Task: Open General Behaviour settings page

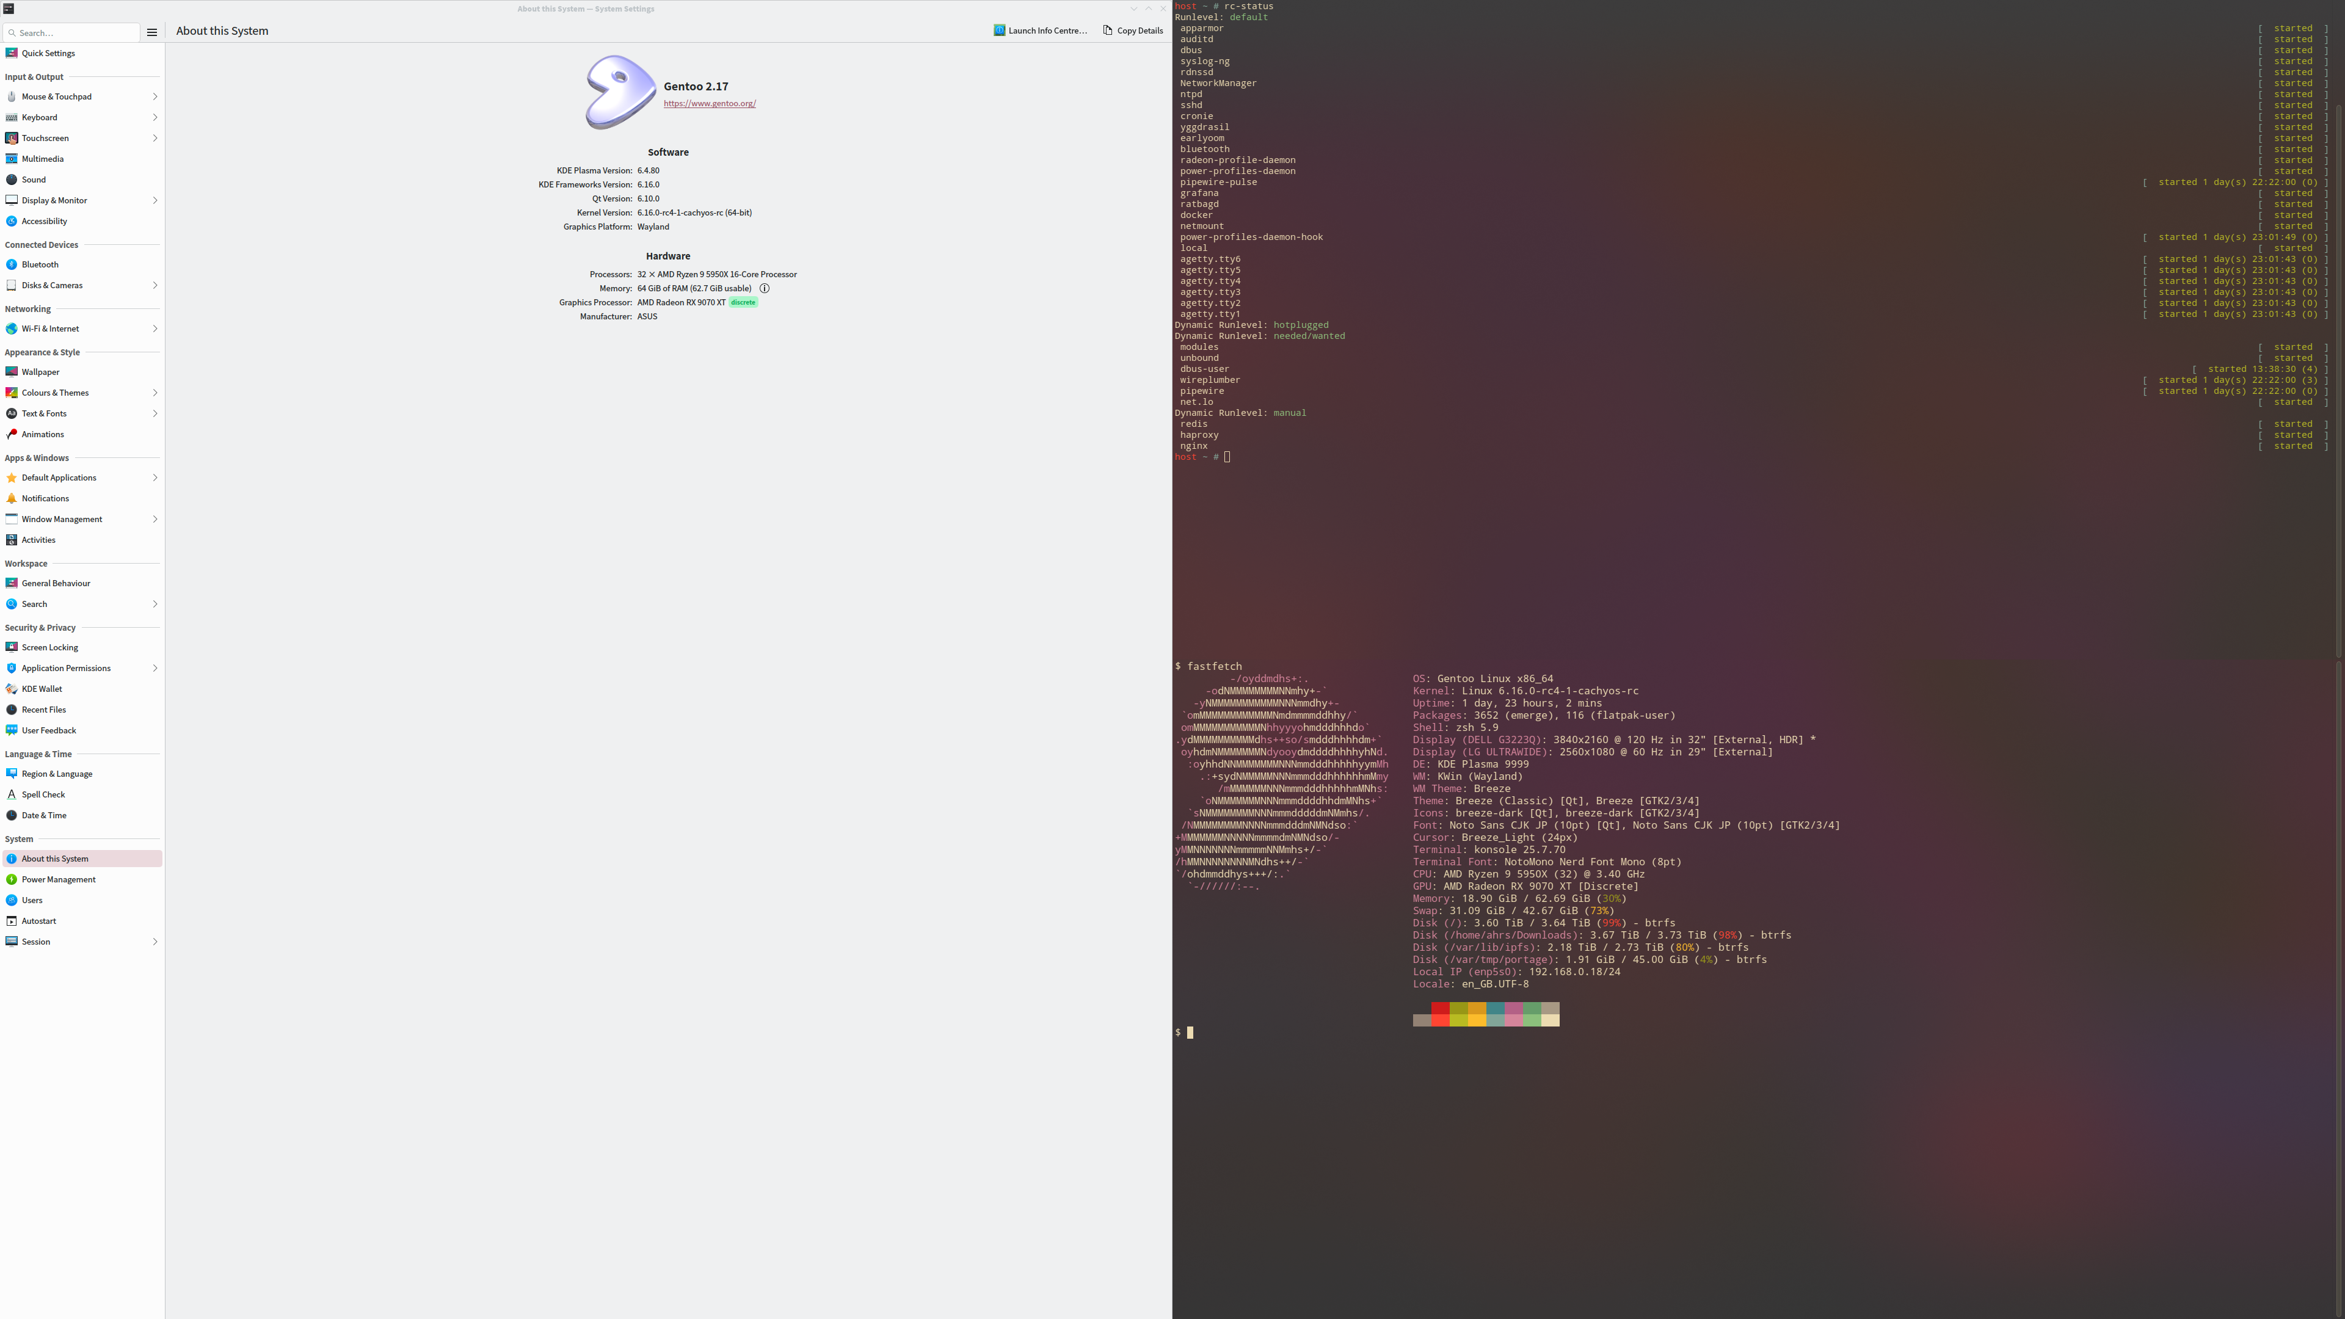Action: click(x=82, y=584)
